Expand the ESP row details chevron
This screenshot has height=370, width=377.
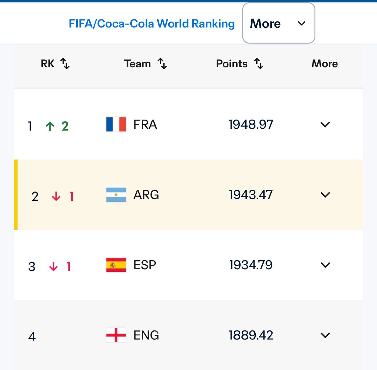click(x=325, y=265)
